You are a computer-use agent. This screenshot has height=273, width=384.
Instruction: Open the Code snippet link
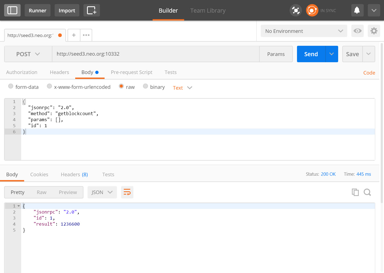click(369, 73)
